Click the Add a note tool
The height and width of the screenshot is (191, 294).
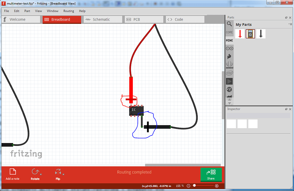[x=12, y=174]
